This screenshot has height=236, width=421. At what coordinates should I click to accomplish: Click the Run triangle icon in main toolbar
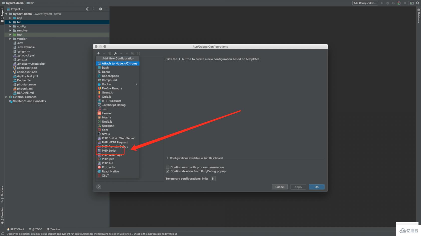[382, 3]
